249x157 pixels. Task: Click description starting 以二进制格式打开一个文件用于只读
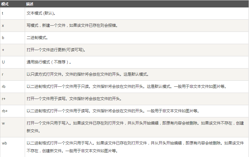click(x=126, y=87)
